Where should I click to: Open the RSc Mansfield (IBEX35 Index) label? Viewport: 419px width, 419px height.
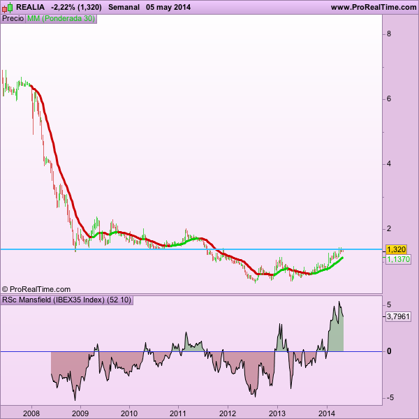tap(67, 300)
